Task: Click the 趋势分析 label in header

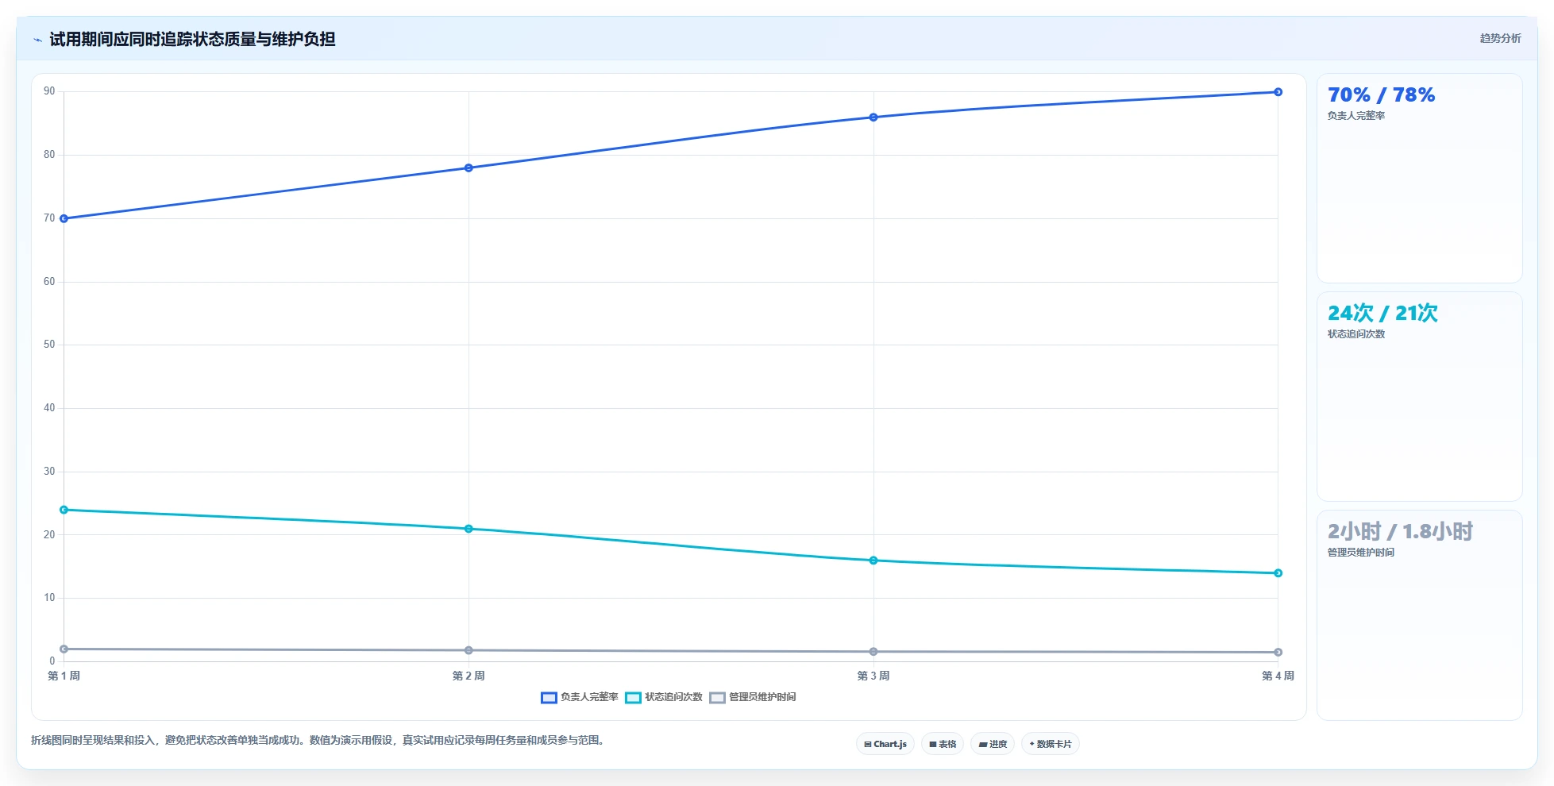Action: tap(1500, 38)
